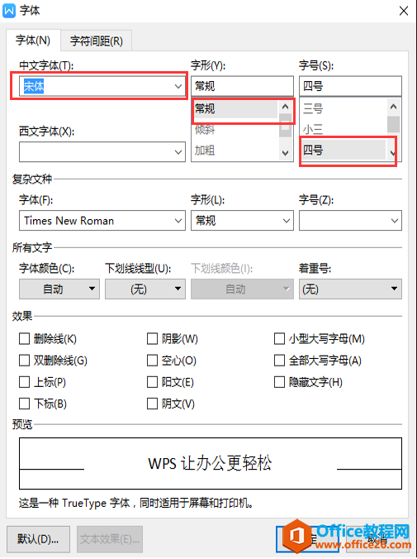The image size is (417, 559).
Task: Select the 字体(N) tab
Action: (33, 41)
